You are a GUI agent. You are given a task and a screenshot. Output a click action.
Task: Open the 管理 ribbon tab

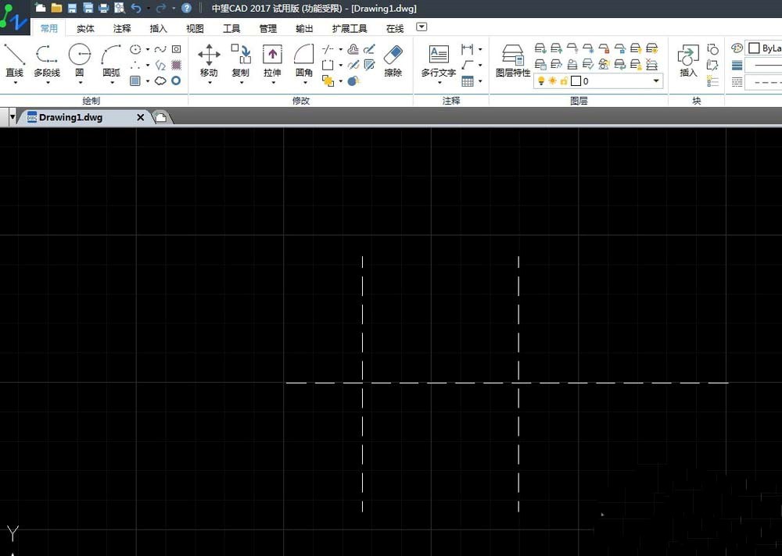[x=267, y=28]
